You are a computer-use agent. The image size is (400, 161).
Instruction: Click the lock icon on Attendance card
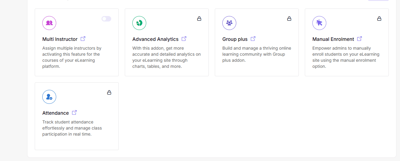point(109,93)
